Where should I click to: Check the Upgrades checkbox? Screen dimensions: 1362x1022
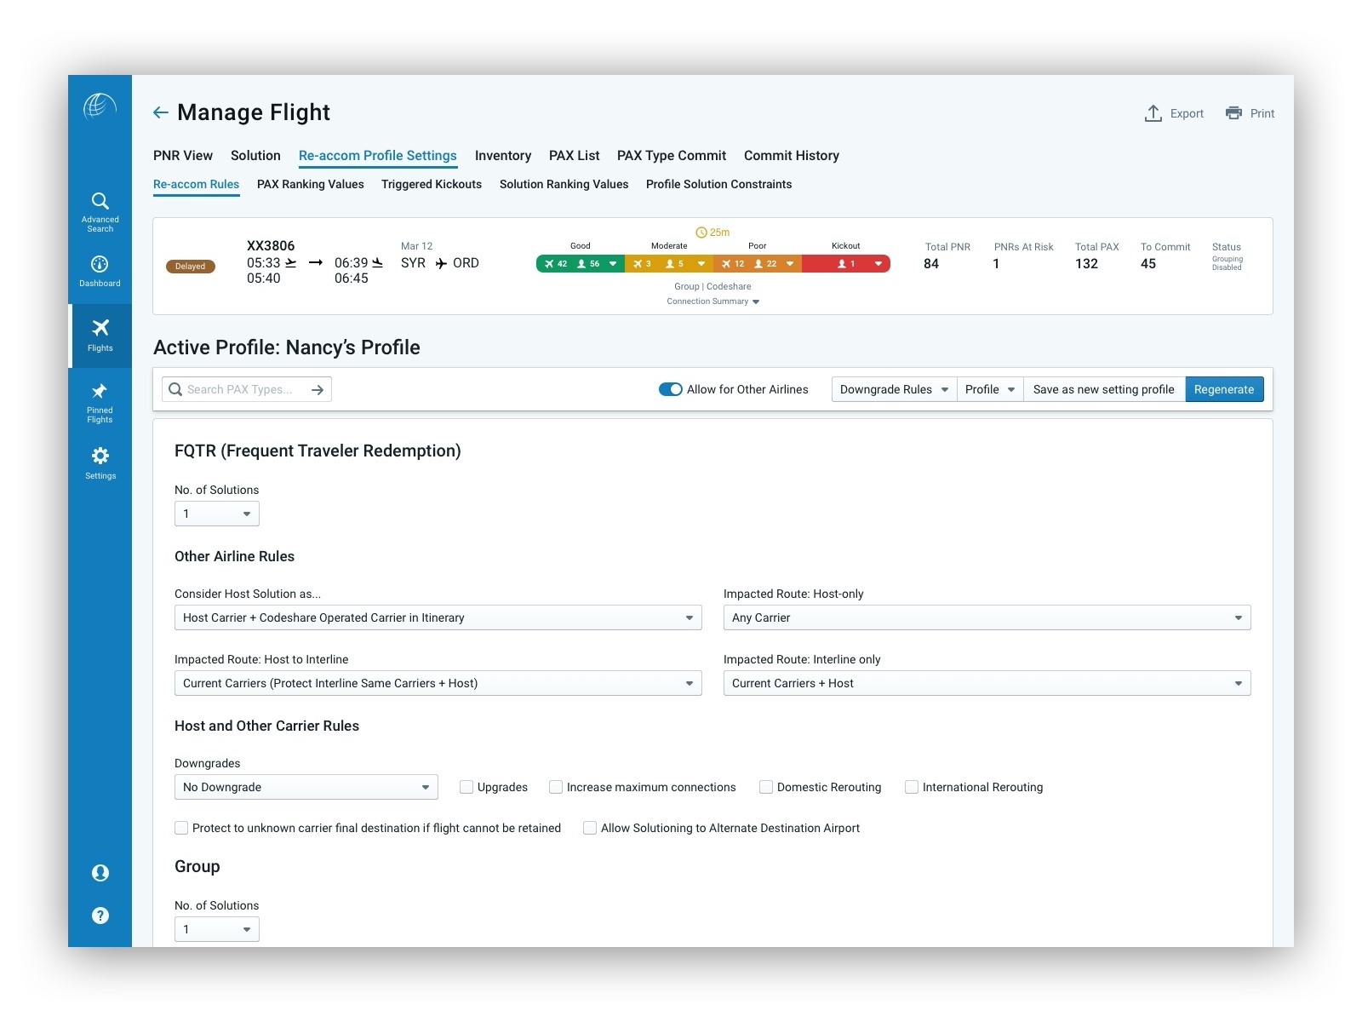(x=466, y=787)
